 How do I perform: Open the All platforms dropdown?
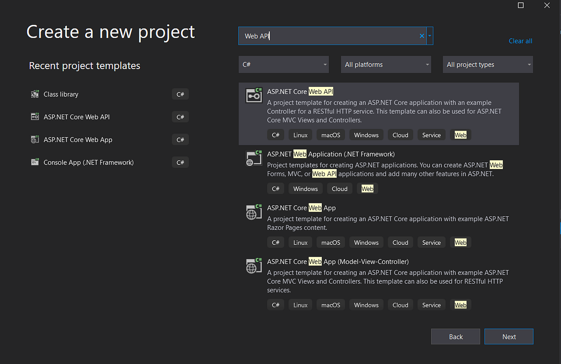click(x=386, y=64)
